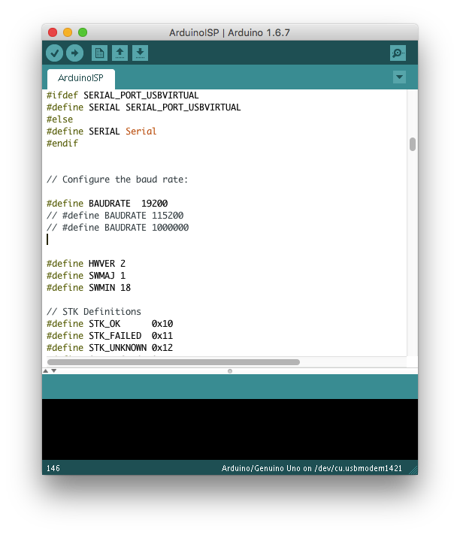460x535 pixels.
Task: Create a new sketch with New icon
Action: pos(99,53)
